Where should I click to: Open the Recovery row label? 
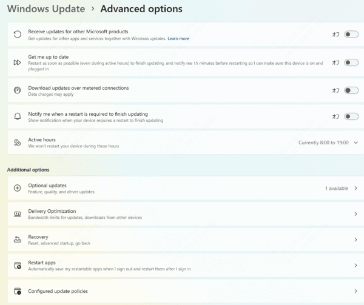tap(38, 237)
